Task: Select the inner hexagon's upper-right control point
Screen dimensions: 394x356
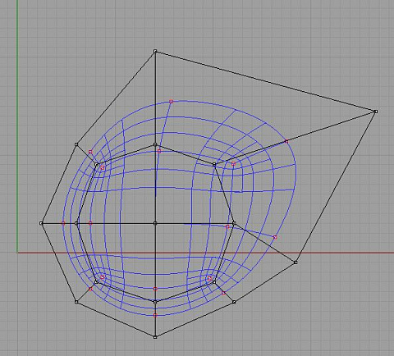Action: click(214, 164)
